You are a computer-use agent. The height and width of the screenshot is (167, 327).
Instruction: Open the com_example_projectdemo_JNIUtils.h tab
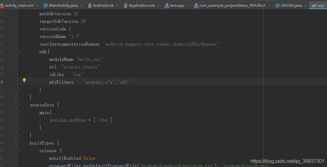point(232,5)
